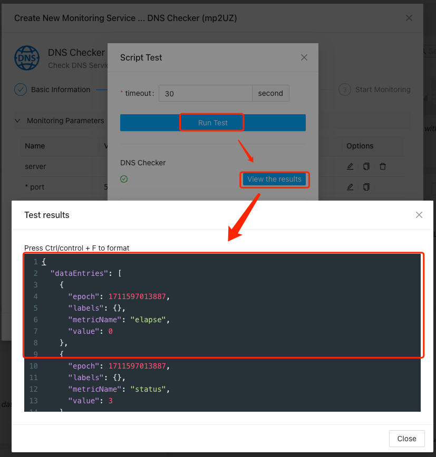The image size is (436, 457).
Task: Click the Close button in Test results
Action: (x=406, y=439)
